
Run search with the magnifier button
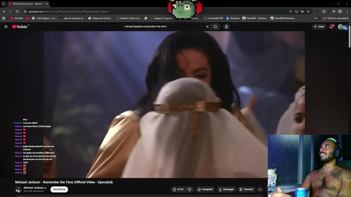coord(215,27)
